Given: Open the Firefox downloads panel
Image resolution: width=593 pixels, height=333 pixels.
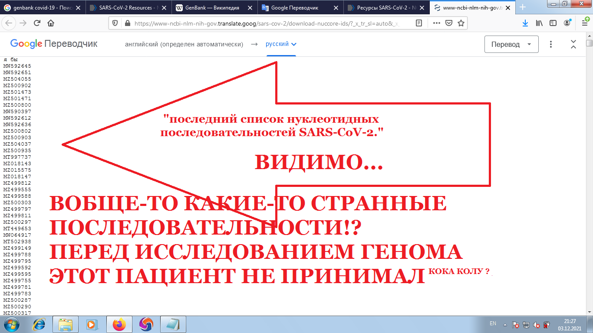Looking at the screenshot, I should [x=525, y=23].
